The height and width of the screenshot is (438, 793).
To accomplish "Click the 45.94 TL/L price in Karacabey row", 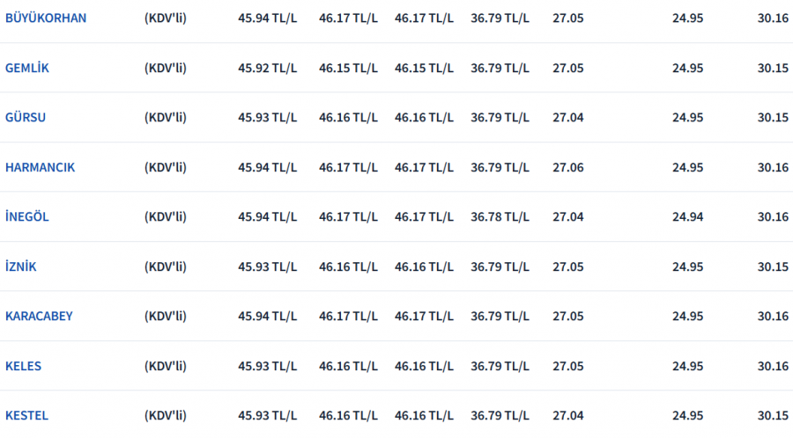I will click(268, 317).
